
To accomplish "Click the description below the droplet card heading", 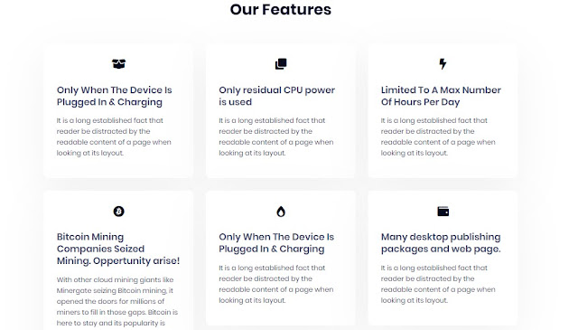I will [x=276, y=284].
